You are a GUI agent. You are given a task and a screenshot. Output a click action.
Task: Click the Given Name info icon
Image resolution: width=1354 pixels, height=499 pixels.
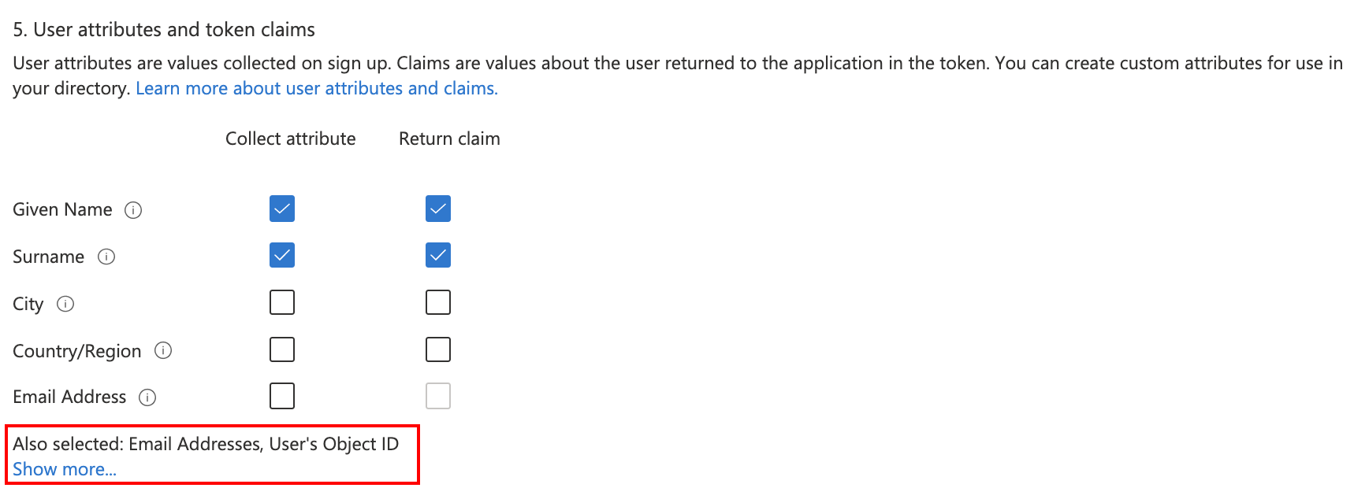pos(134,209)
